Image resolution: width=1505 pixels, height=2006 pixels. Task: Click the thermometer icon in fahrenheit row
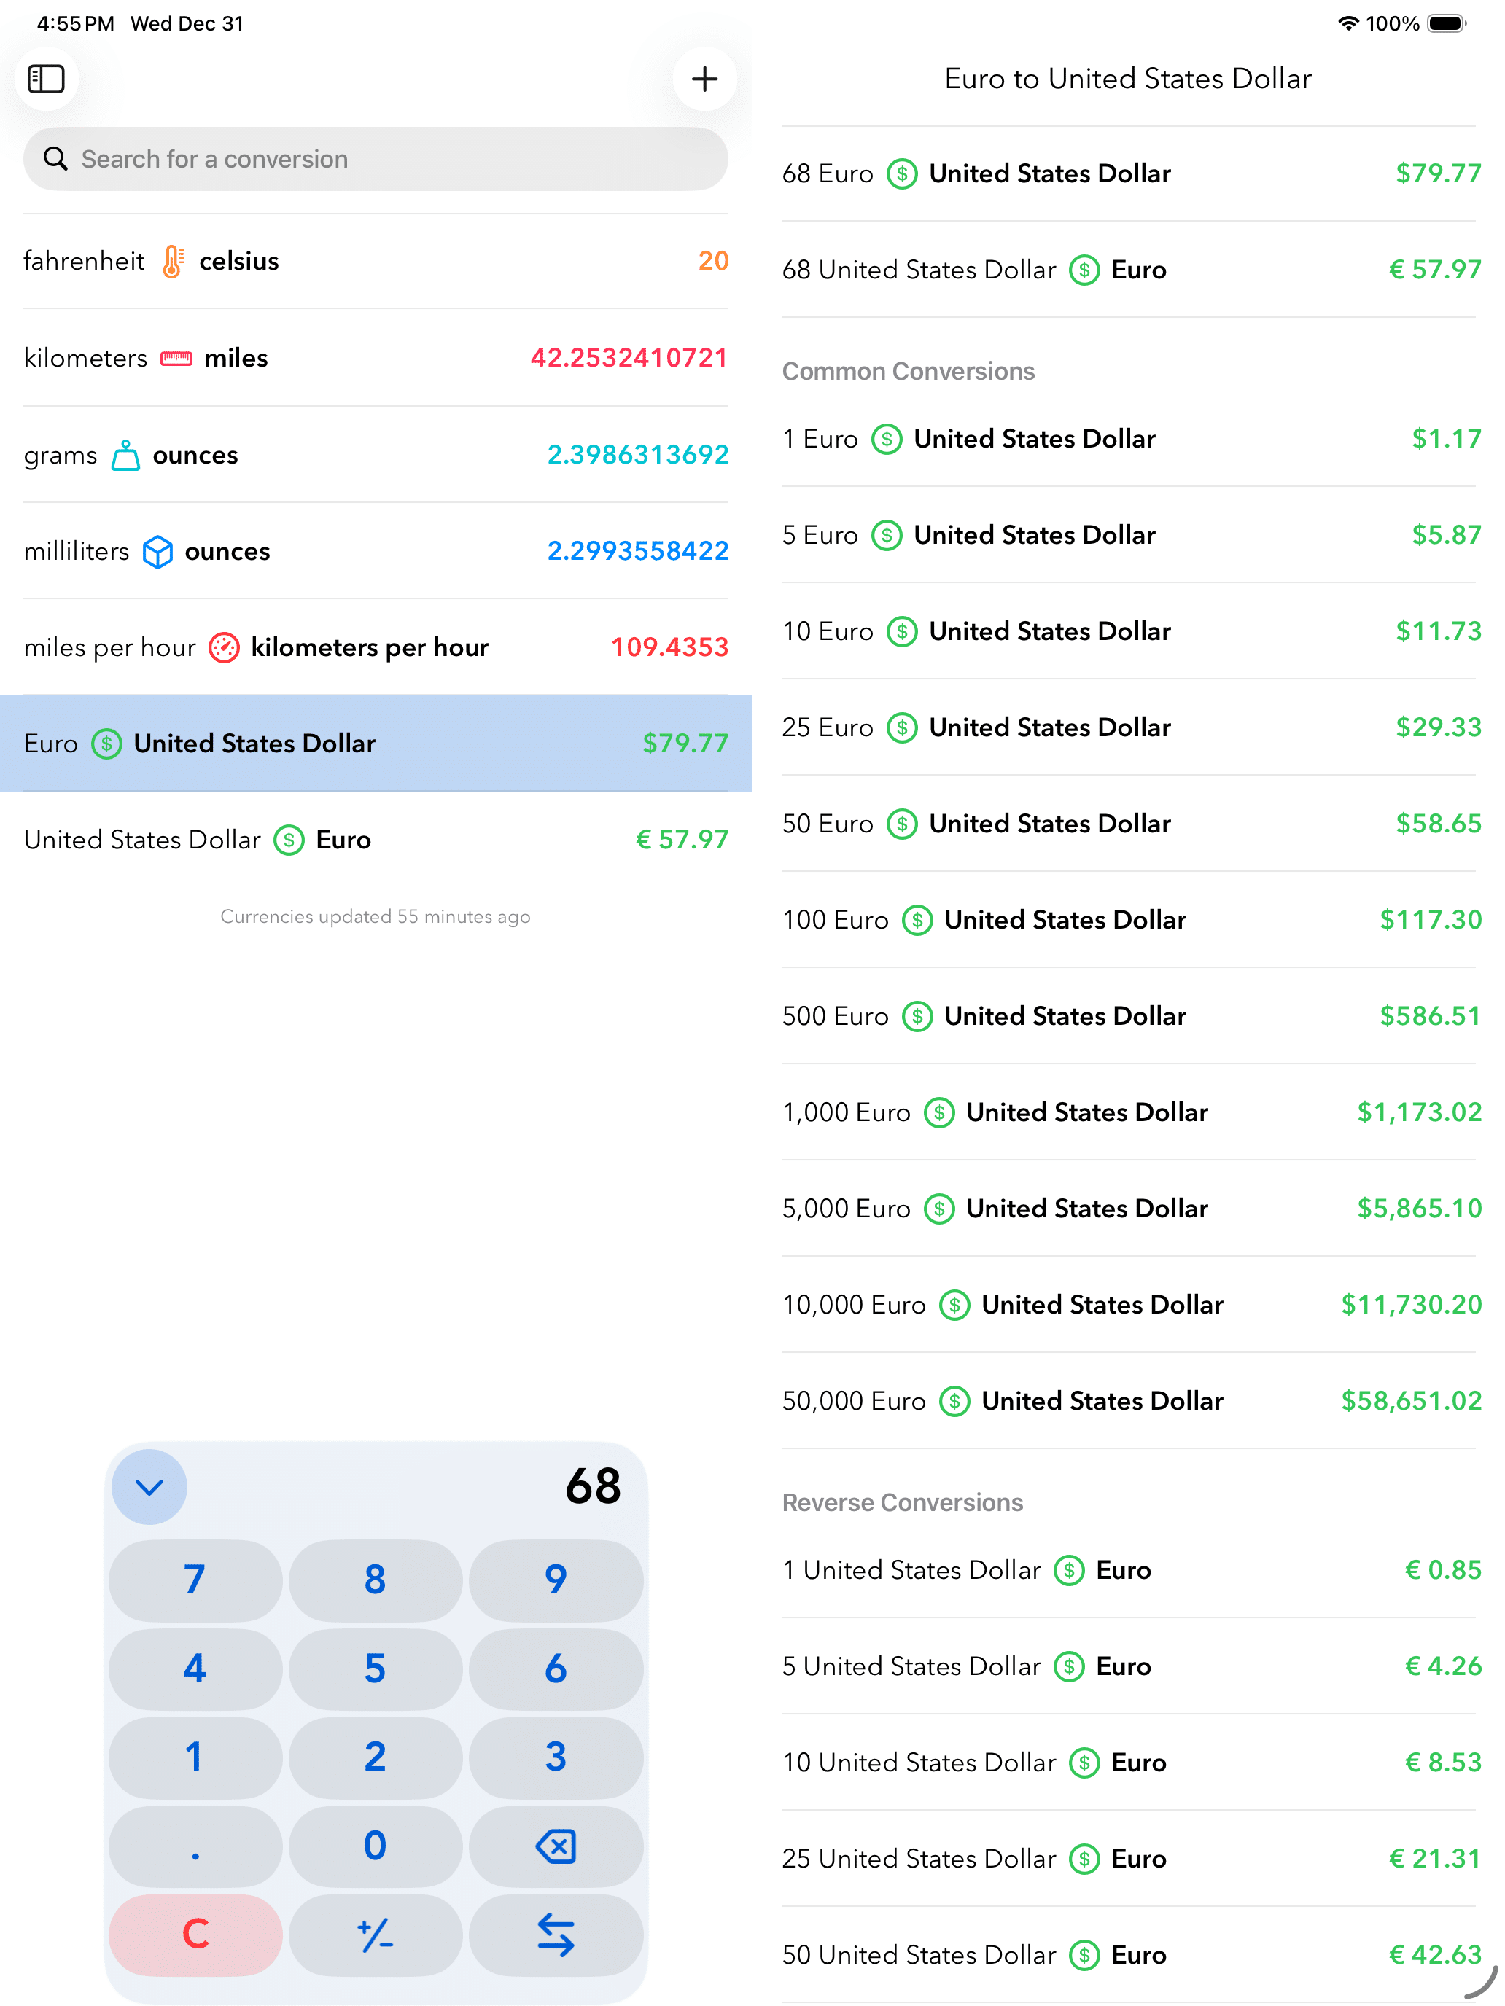coord(172,261)
